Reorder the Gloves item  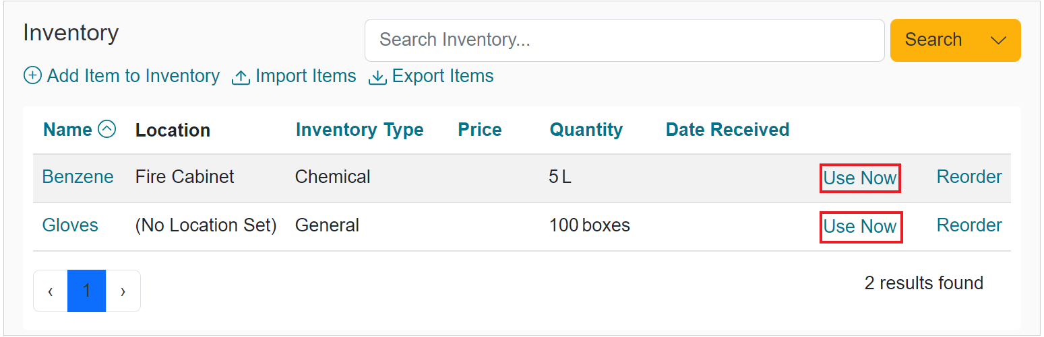[x=969, y=225]
